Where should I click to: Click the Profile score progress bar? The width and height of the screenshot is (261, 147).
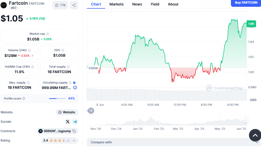(58, 98)
